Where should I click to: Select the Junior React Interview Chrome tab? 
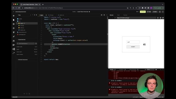[x=30, y=4]
